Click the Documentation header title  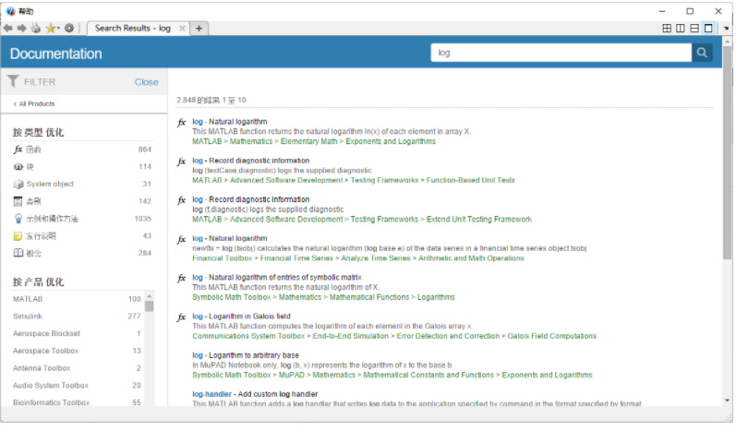(x=55, y=54)
